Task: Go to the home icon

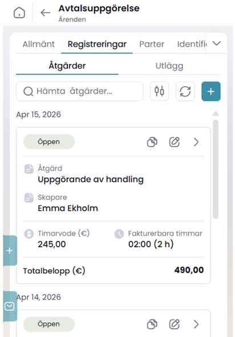Action: (19, 13)
